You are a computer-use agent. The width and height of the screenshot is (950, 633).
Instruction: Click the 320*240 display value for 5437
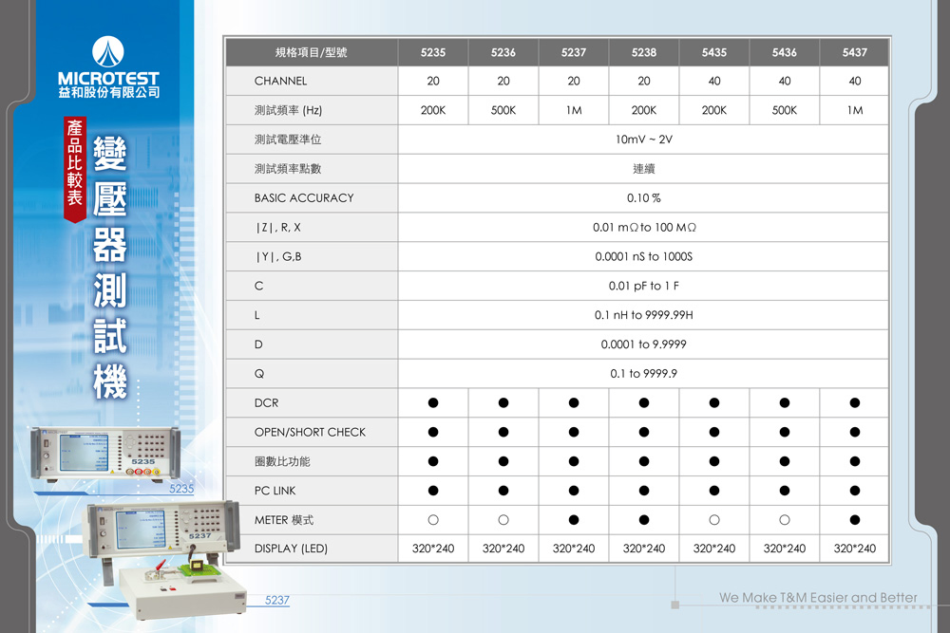point(855,549)
